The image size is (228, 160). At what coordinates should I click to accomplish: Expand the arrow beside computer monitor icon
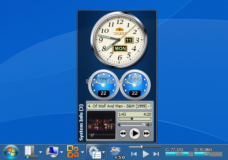[x=61, y=152]
